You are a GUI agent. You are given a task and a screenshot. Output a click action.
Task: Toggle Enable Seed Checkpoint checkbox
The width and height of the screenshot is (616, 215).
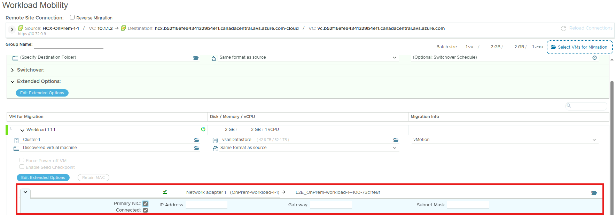click(22, 167)
